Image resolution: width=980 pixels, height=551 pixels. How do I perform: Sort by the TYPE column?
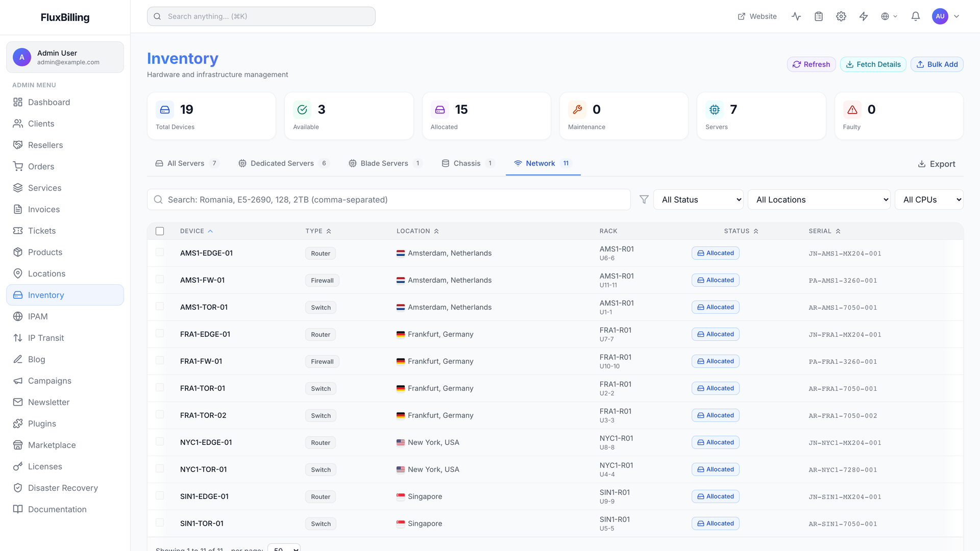coord(318,231)
